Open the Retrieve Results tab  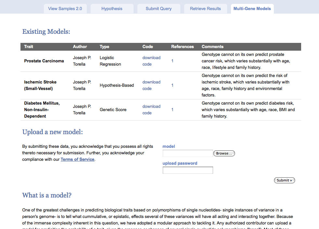click(x=205, y=9)
